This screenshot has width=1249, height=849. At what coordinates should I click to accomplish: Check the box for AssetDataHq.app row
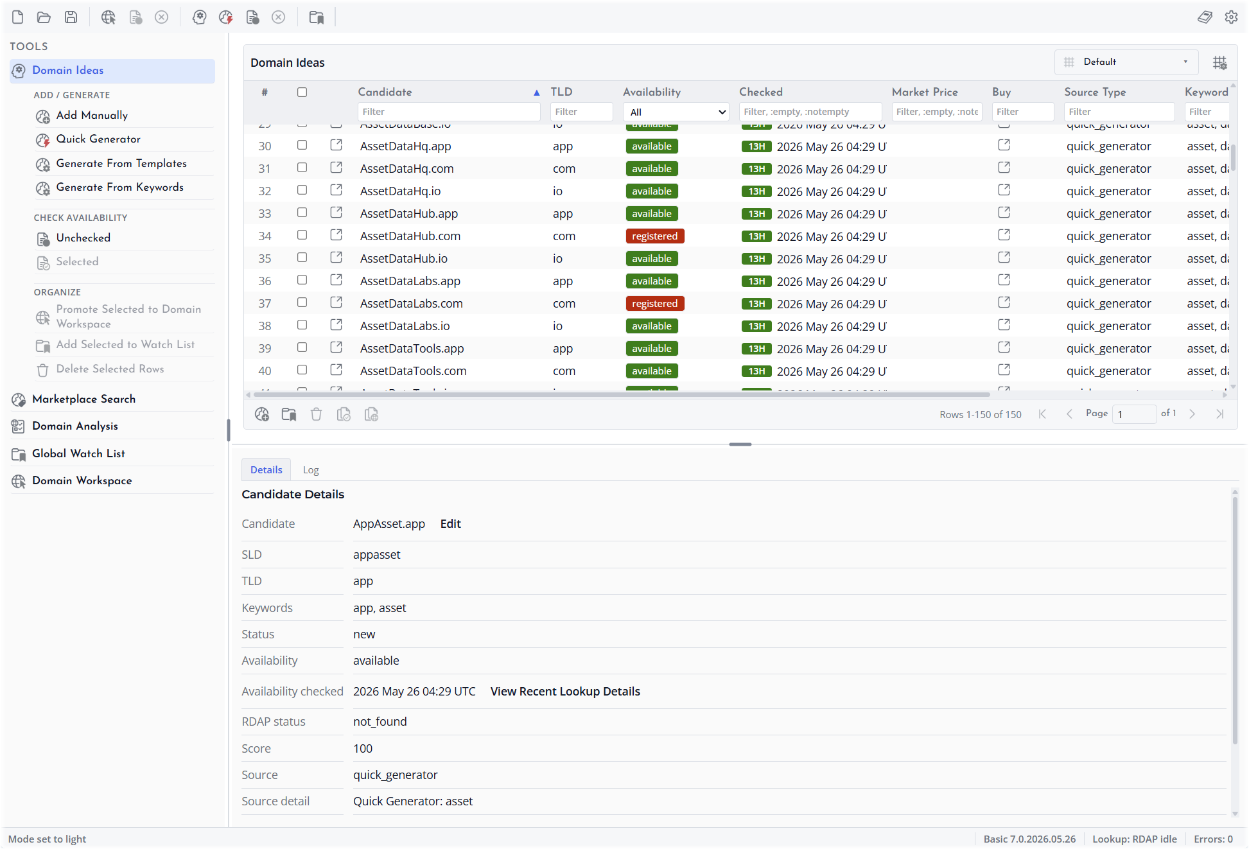302,145
